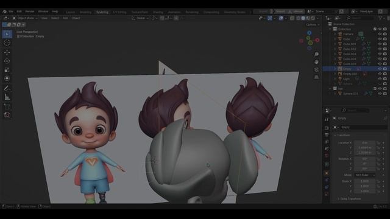
Task: Select the Move tool
Action: point(7,52)
